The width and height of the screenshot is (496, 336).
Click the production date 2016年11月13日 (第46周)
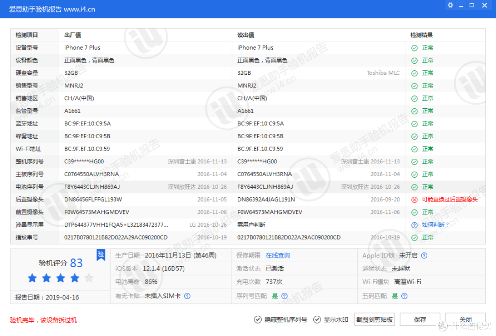[x=180, y=255]
